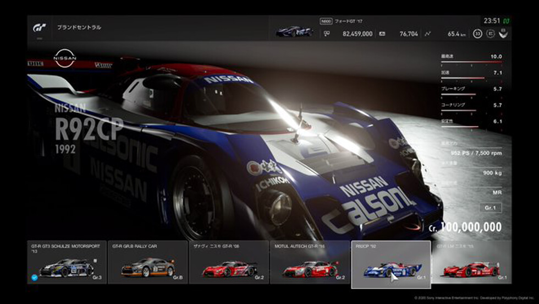Click the collector level 33 circle icon
Viewport: 539px width, 304px height.
point(477,34)
